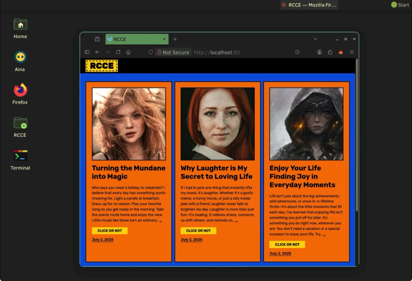Click the hooded woman post thumbnail
This screenshot has width=412, height=281.
[306, 124]
